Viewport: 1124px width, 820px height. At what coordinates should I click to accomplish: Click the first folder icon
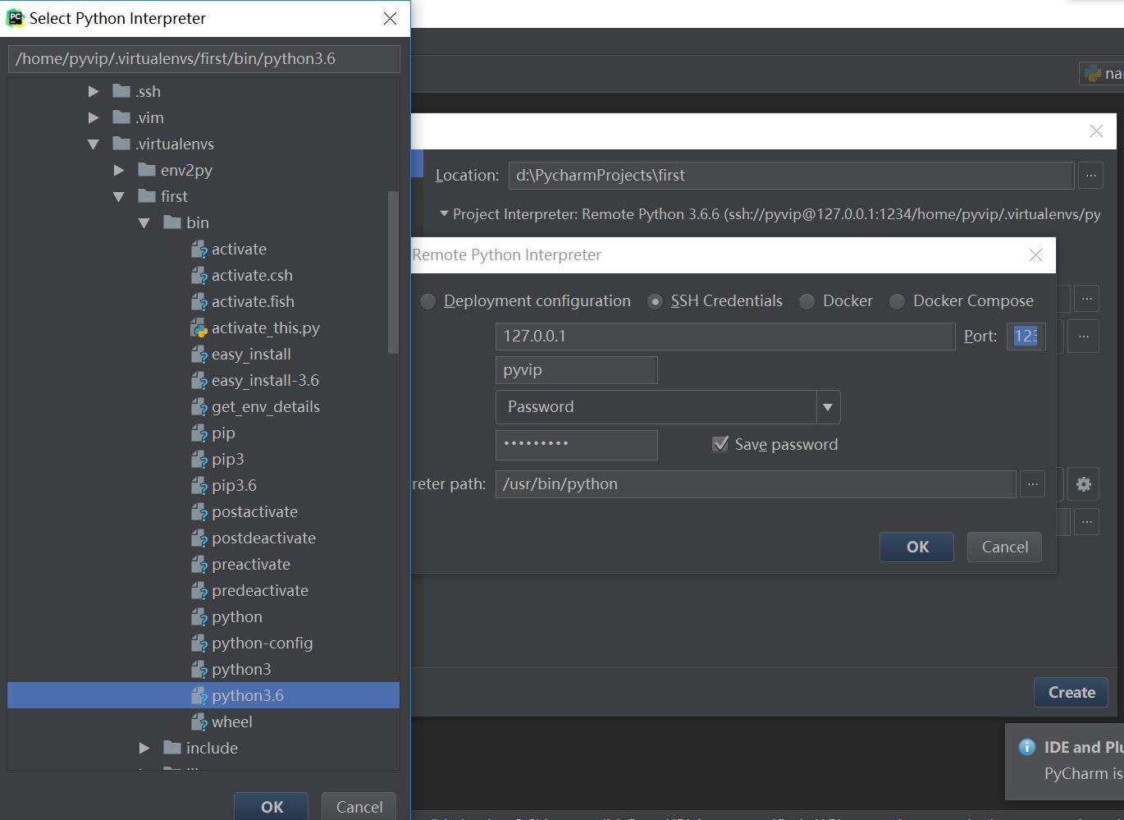click(147, 196)
